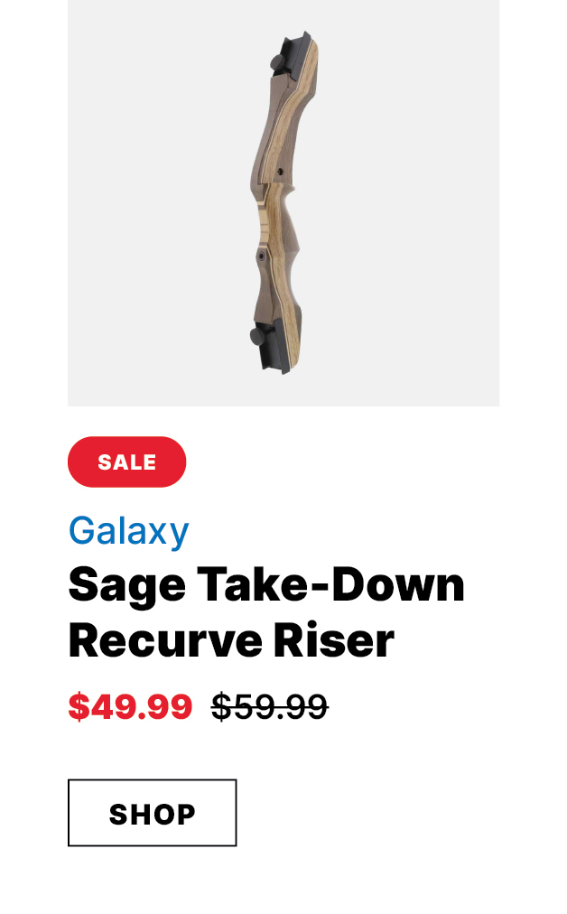Click the SHOP button
567x914 pixels.
(152, 813)
